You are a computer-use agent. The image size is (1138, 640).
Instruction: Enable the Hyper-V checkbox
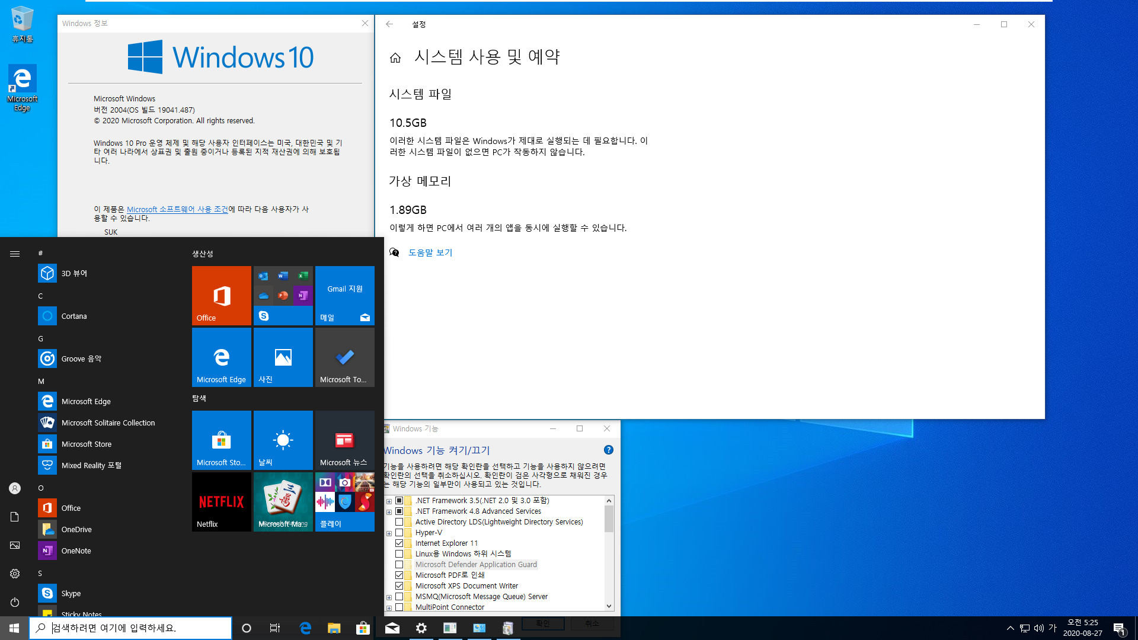coord(399,533)
